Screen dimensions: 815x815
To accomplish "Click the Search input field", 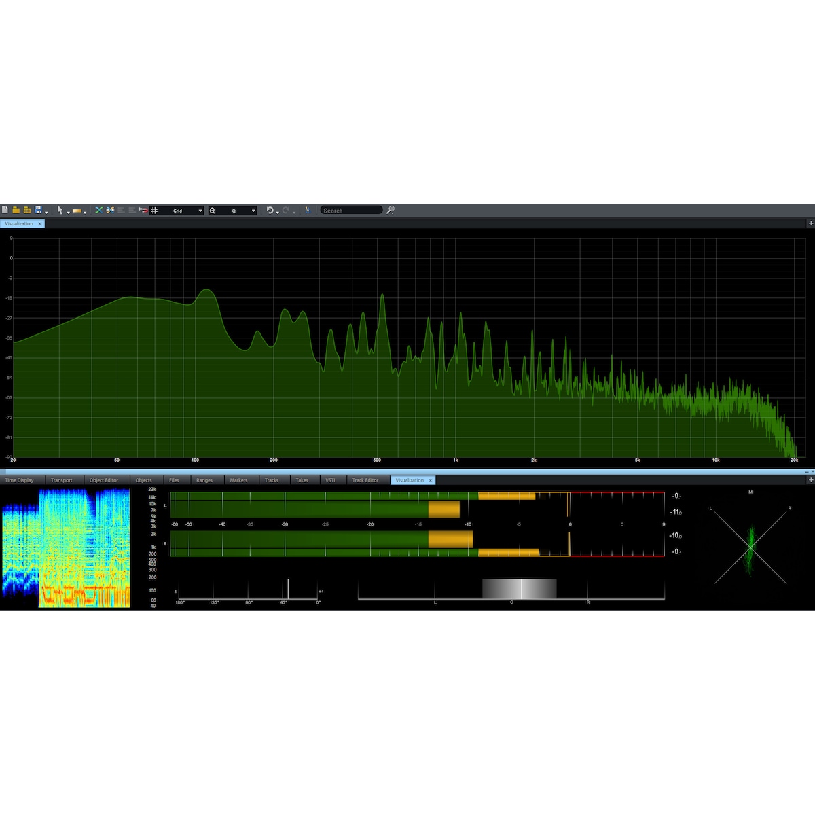I will [x=351, y=211].
